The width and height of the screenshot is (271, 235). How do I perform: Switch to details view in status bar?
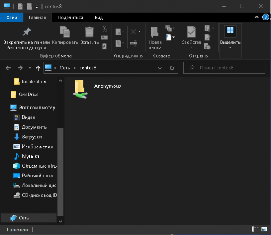tap(255, 229)
